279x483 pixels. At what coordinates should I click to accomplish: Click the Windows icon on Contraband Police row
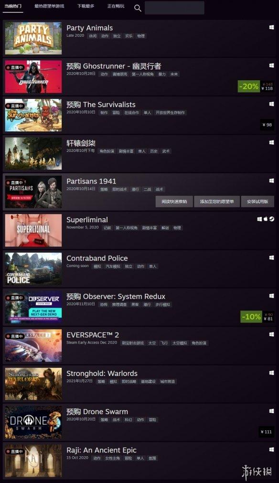(x=272, y=258)
